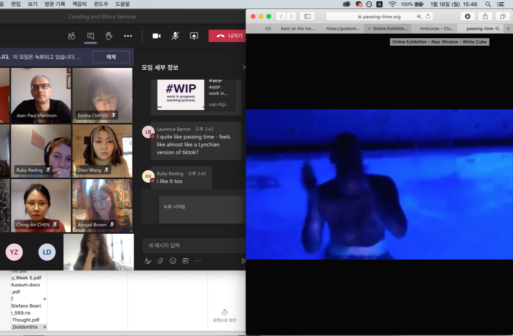Click the 새 메시지 입력 message field

click(194, 246)
